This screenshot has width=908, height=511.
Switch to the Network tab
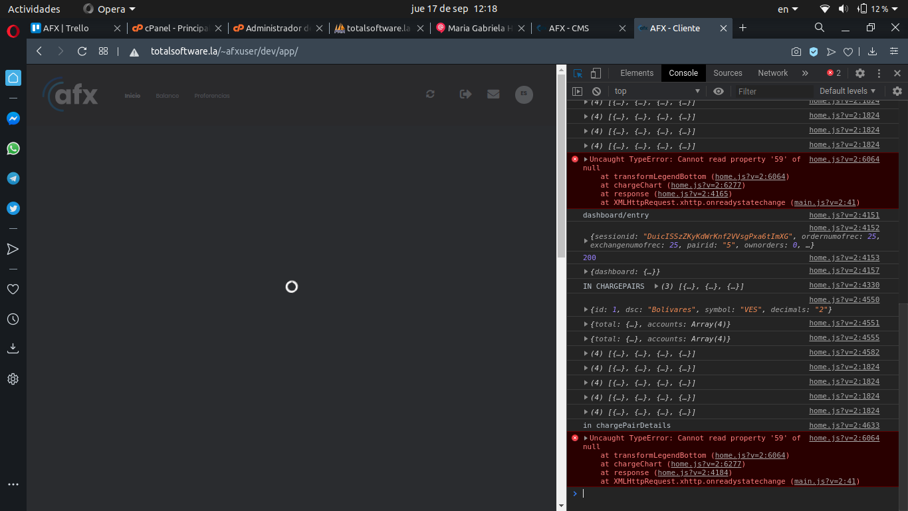tap(772, 73)
